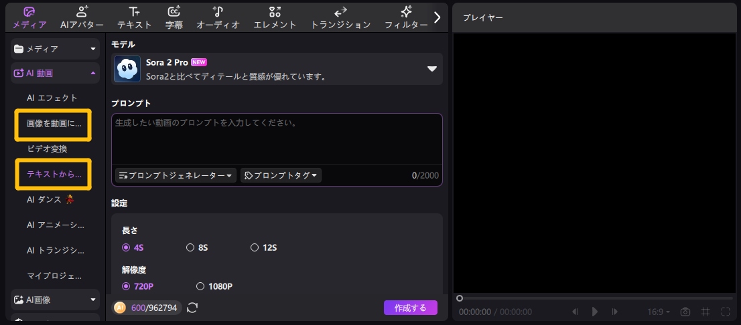
Task: Click the AI 動画 section icon
Action: pos(19,73)
